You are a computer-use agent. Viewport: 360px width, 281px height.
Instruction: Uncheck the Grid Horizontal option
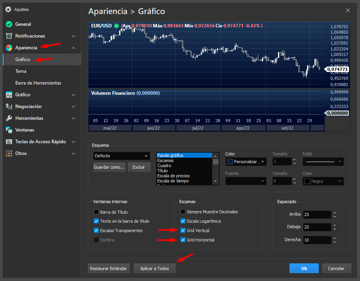183,240
